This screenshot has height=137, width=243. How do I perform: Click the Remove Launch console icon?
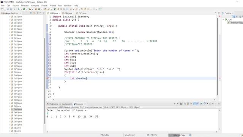[178, 104]
